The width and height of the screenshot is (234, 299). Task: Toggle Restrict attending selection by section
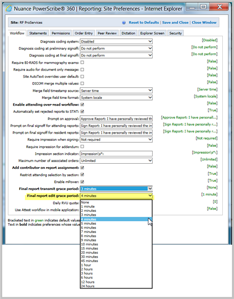[x=82, y=175]
